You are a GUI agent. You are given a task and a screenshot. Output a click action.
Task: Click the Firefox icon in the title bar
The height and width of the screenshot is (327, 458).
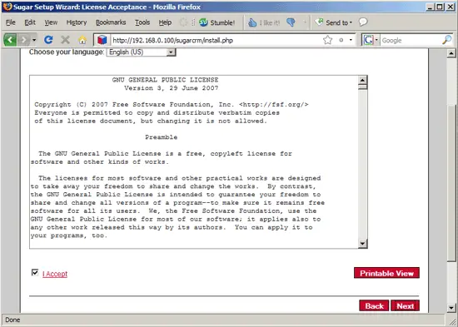(7, 7)
